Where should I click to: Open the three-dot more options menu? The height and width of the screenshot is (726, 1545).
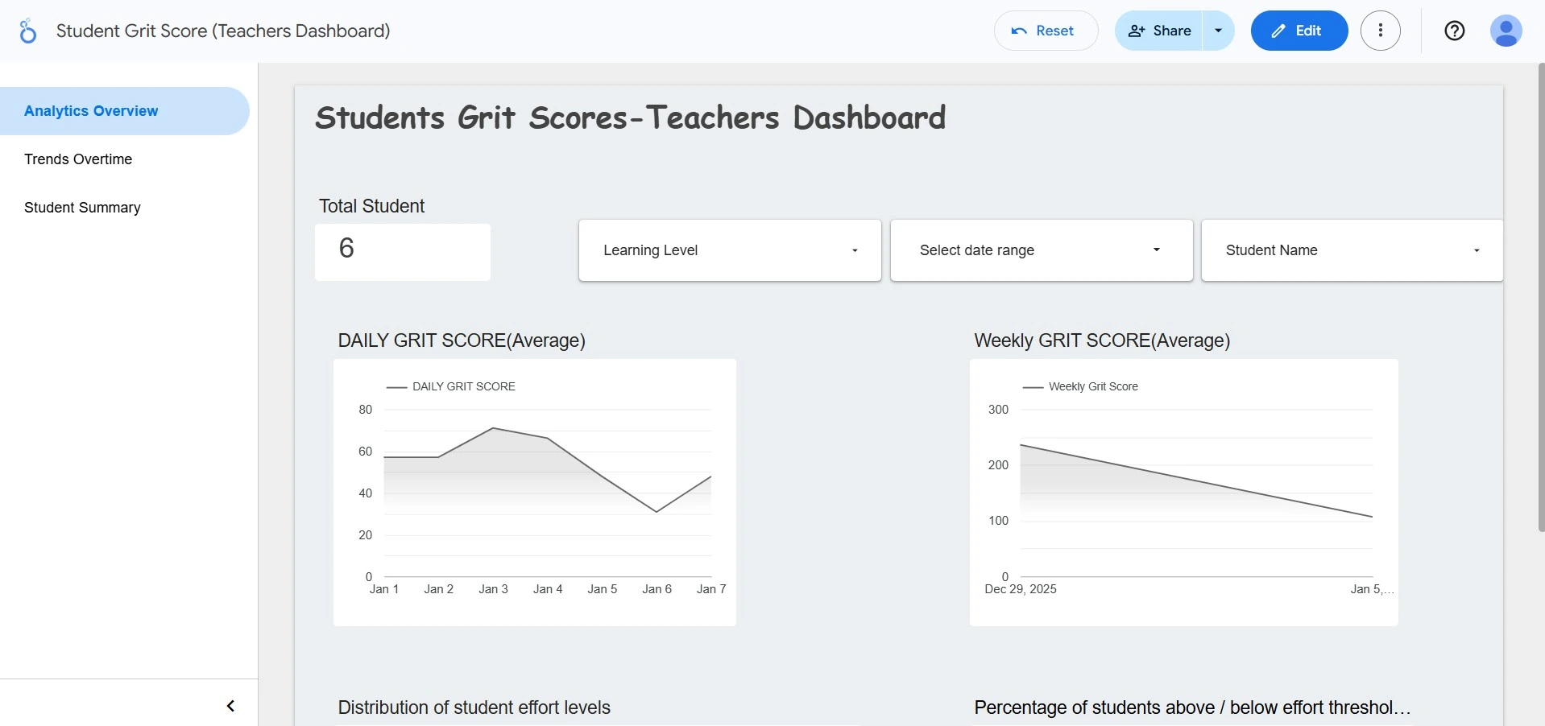click(x=1380, y=31)
